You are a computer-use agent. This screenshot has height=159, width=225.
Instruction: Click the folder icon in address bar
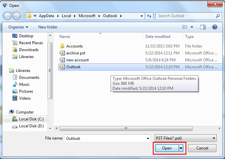coord(29,16)
